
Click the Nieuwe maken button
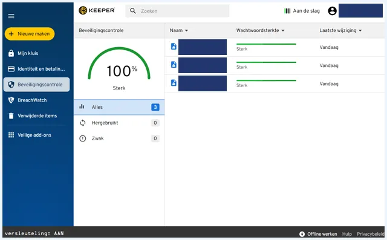coord(30,34)
